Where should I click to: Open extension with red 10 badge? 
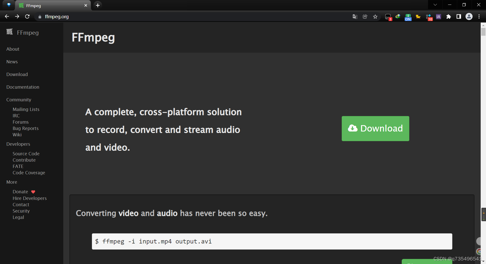coord(429,17)
